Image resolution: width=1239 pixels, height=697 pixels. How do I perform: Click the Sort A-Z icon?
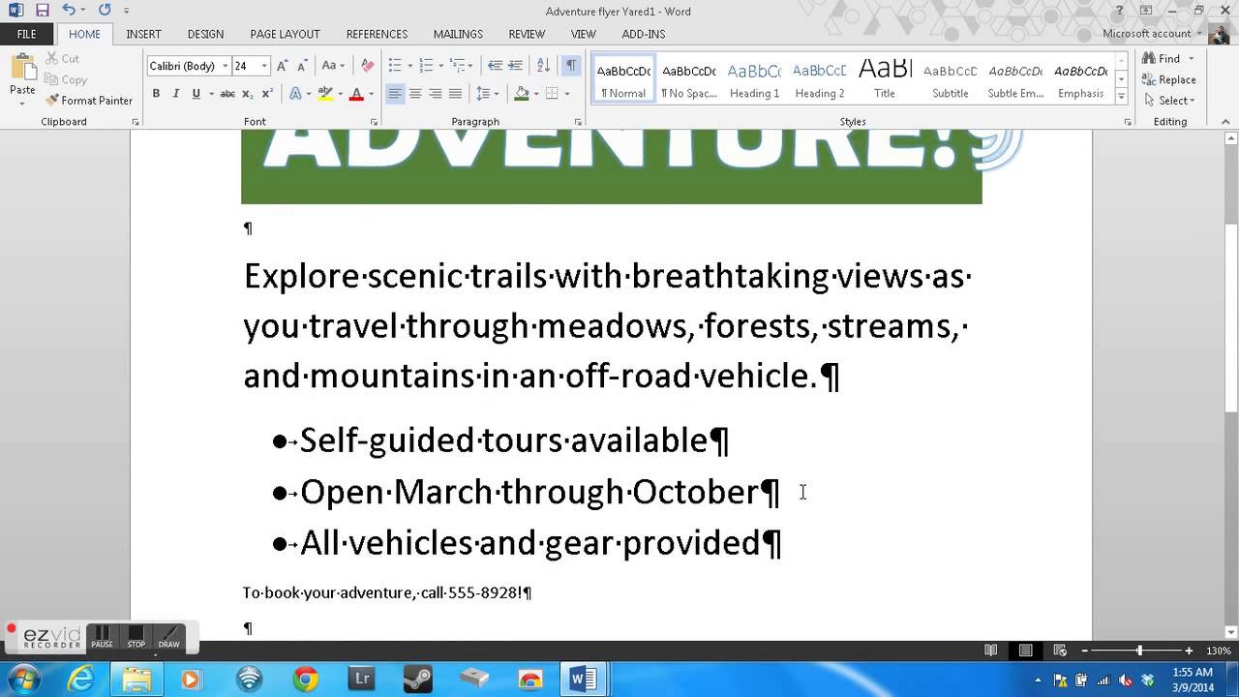pos(543,66)
